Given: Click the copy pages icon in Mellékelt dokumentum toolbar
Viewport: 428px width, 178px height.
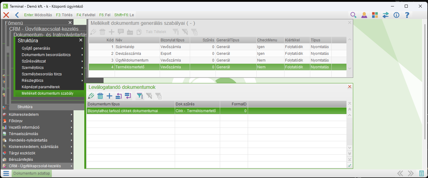Looking at the screenshot, I should point(139,32).
